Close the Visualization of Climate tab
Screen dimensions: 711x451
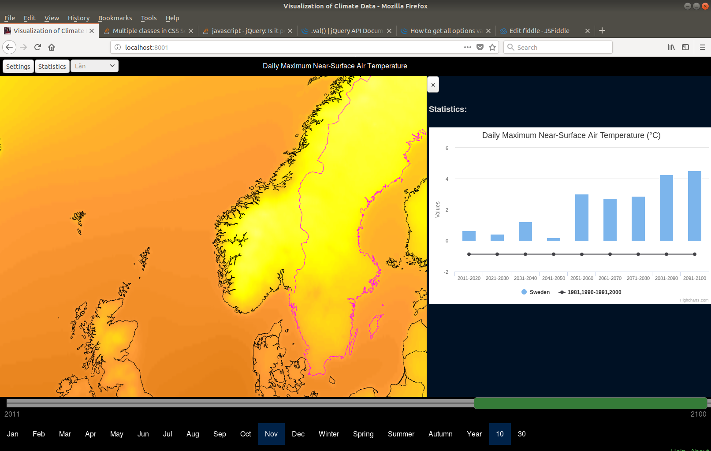(x=92, y=31)
